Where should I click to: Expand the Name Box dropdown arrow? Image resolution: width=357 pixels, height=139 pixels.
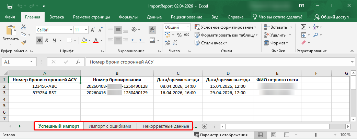point(32,62)
